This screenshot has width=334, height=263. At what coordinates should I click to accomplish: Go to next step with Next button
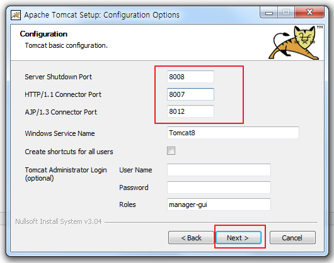tap(238, 237)
